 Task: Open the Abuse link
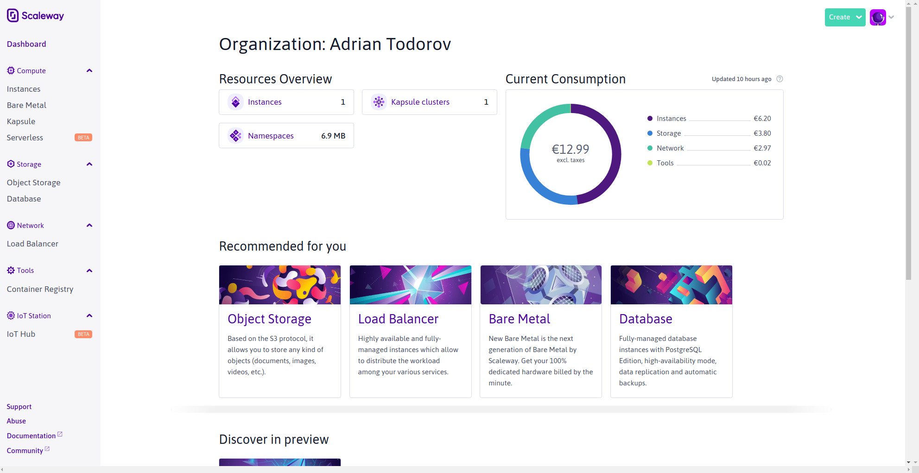pos(16,421)
